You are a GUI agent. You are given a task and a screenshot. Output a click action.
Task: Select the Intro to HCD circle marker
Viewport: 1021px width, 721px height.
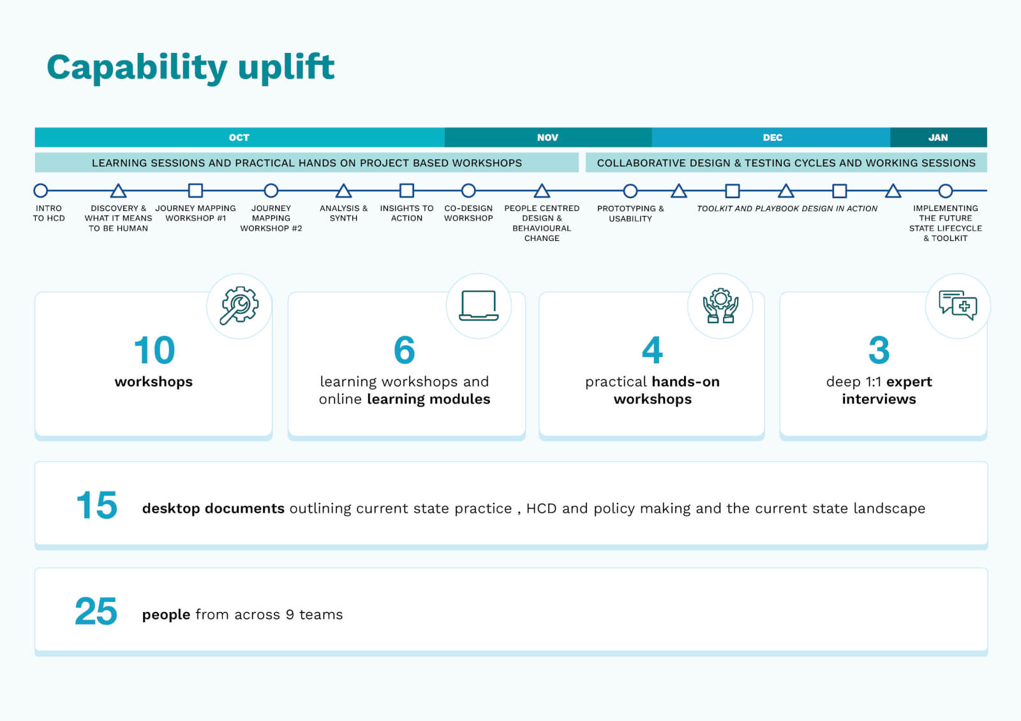41,191
